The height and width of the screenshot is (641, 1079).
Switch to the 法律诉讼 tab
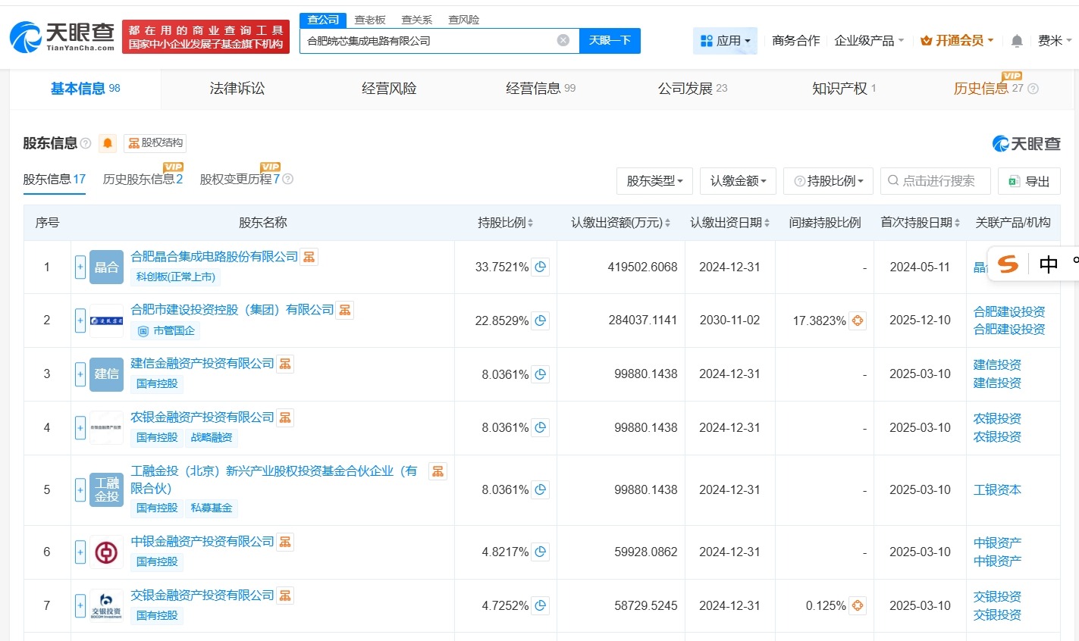(237, 88)
